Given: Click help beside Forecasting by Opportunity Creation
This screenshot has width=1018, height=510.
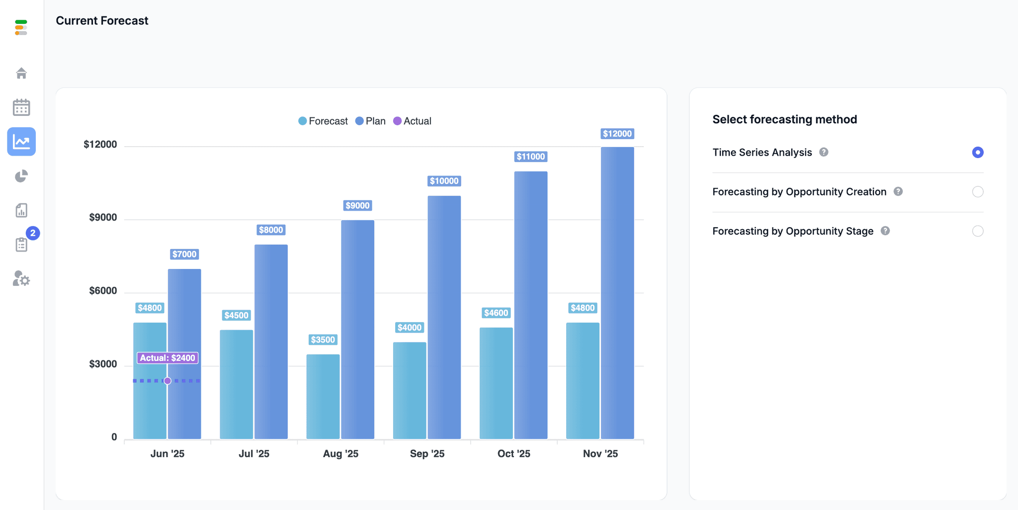Looking at the screenshot, I should (899, 191).
